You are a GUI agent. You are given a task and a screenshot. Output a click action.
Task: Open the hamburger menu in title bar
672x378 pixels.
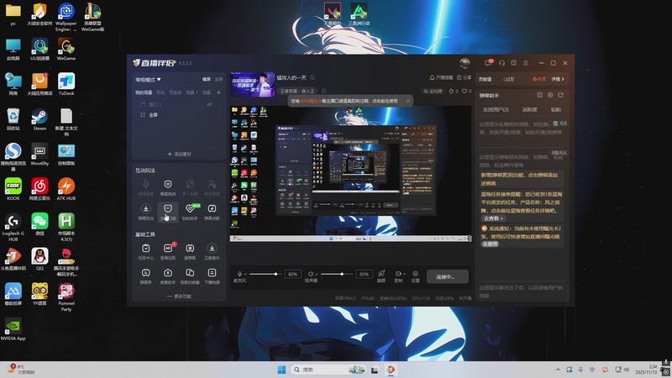(526, 63)
